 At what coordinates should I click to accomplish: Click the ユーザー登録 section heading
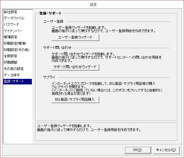coord(53,21)
